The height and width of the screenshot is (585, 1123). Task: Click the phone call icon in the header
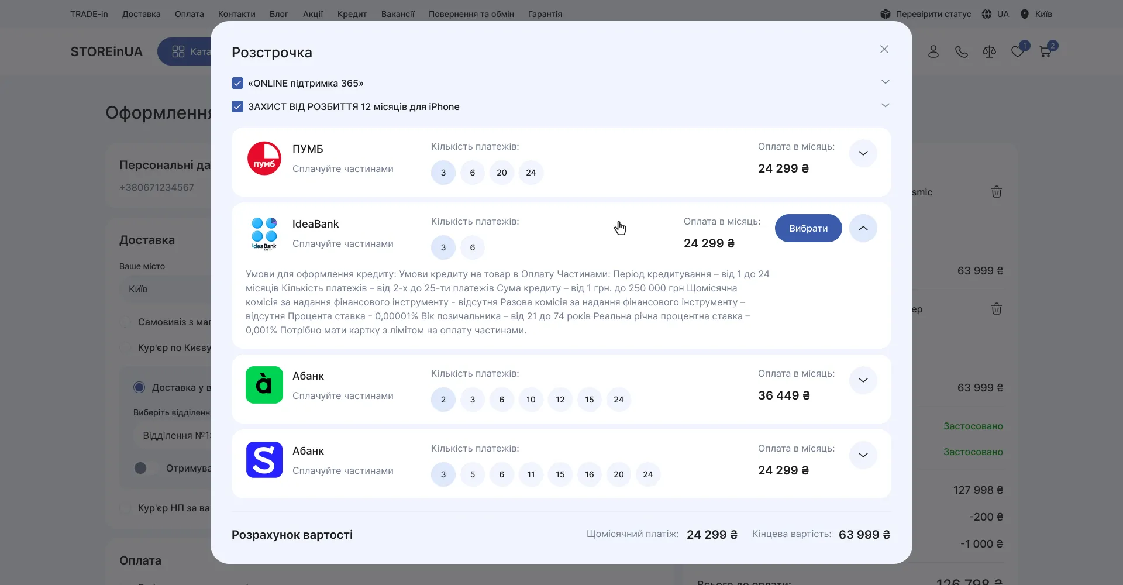click(962, 51)
